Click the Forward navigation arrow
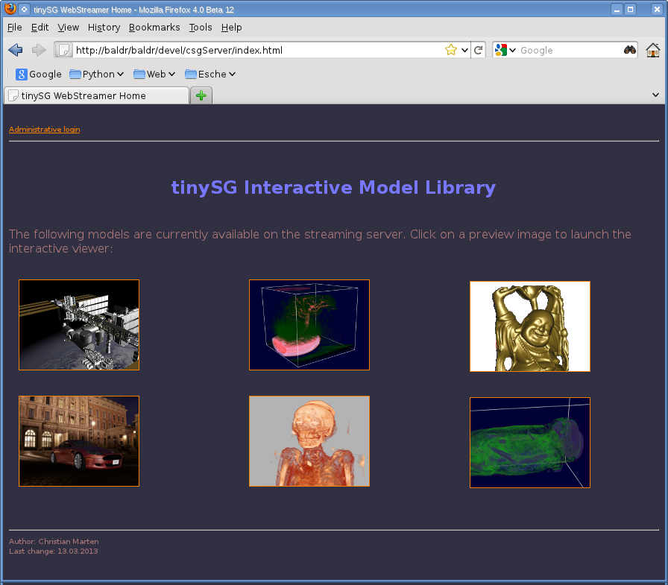 pos(38,50)
